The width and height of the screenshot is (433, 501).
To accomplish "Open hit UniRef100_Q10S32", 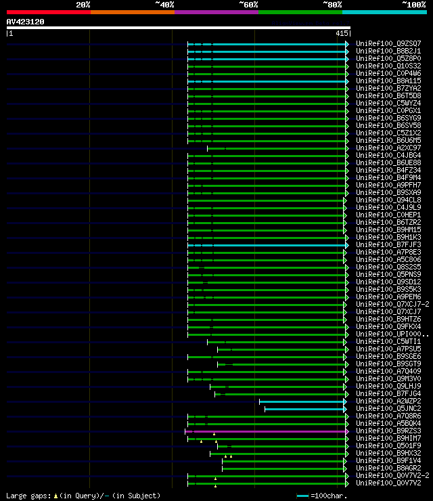I will [388, 66].
